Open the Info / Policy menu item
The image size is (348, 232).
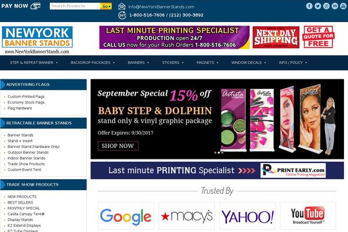pos(293,63)
